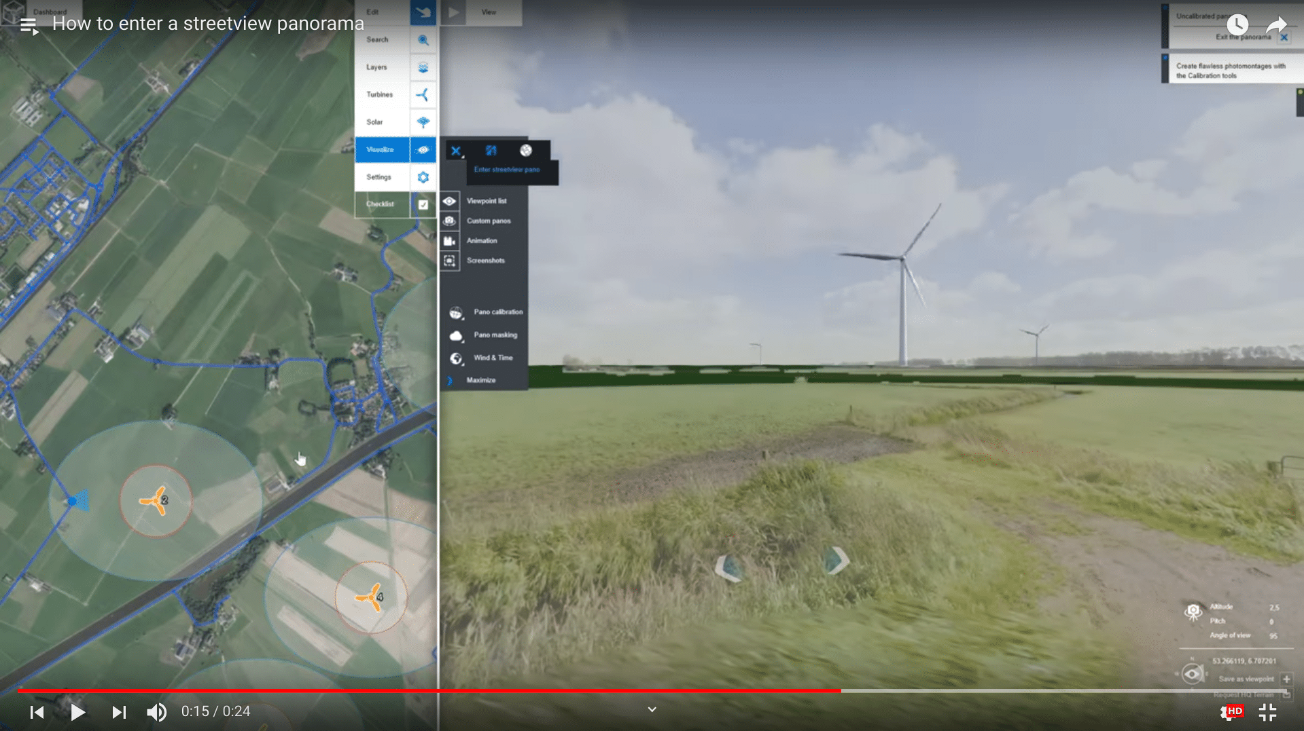Expand the panel with the Maximize chevron

pyautogui.click(x=449, y=381)
